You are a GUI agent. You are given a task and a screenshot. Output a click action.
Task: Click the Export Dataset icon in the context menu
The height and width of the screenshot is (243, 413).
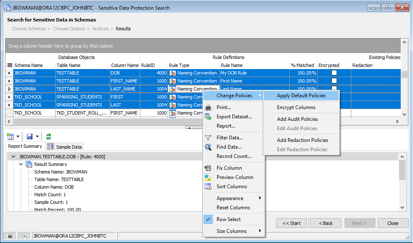click(x=208, y=117)
